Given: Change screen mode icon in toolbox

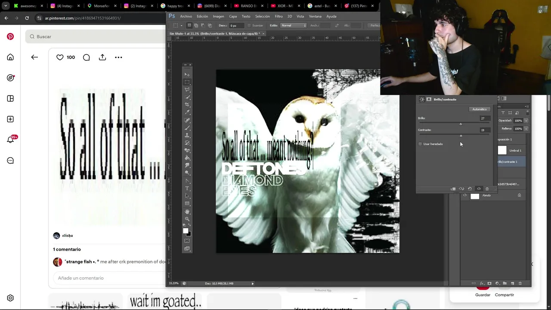Looking at the screenshot, I should point(187,248).
